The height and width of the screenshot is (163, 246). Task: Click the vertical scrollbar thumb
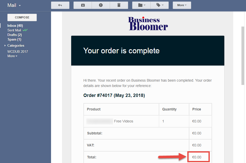point(243,56)
